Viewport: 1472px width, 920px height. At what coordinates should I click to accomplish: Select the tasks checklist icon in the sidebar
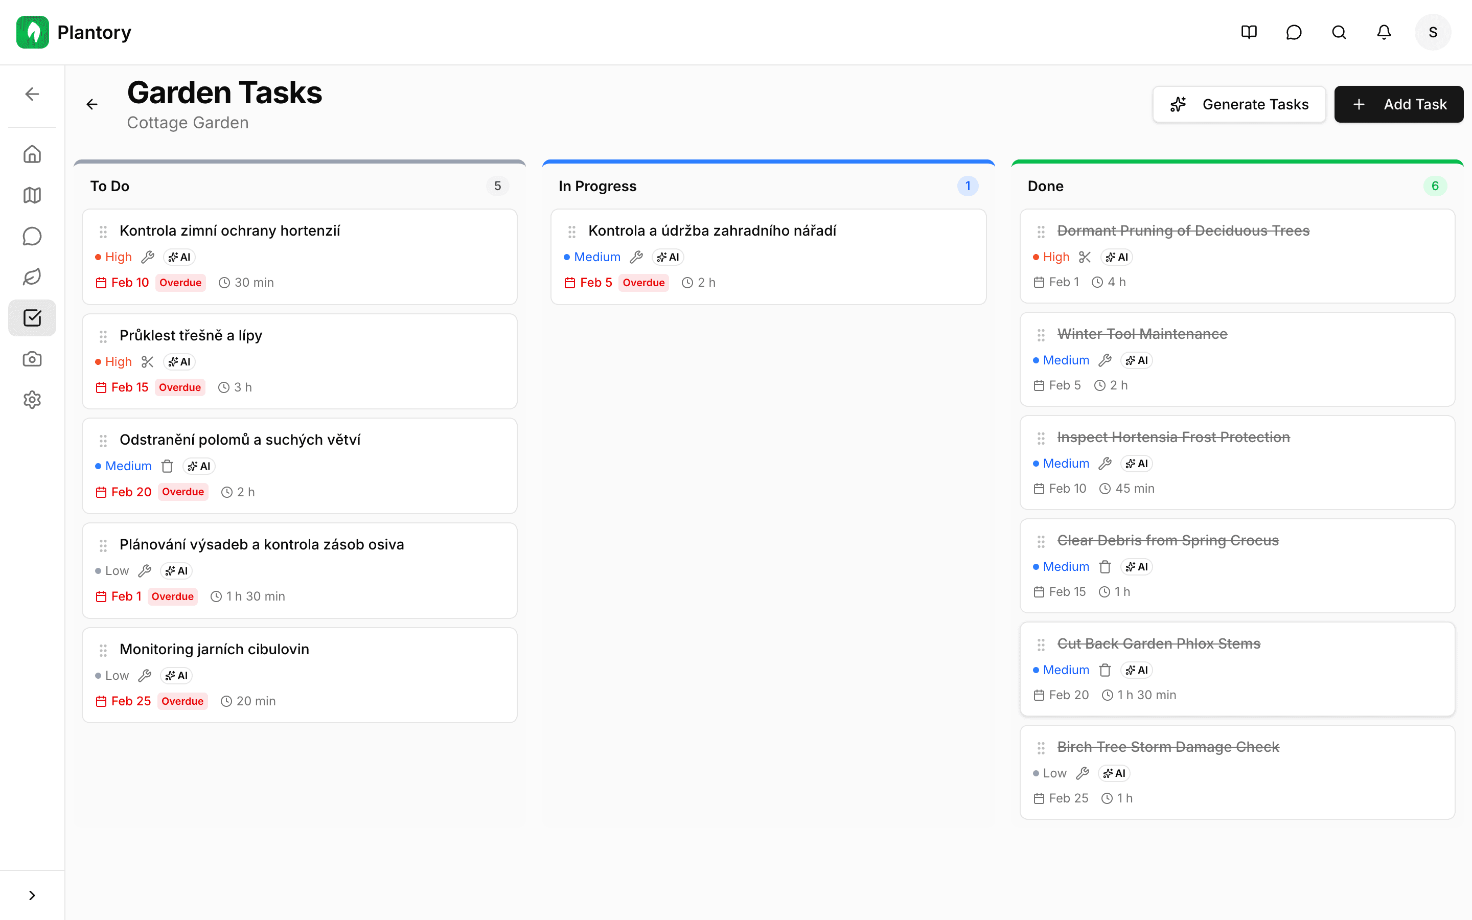coord(32,317)
